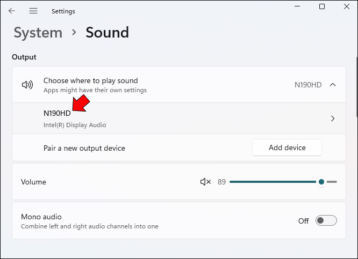Image resolution: width=358 pixels, height=259 pixels.
Task: Click the Intel(R) Display Audio subtitle
Action: tap(75, 125)
